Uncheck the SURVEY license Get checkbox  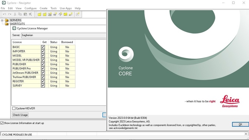click(x=43, y=86)
